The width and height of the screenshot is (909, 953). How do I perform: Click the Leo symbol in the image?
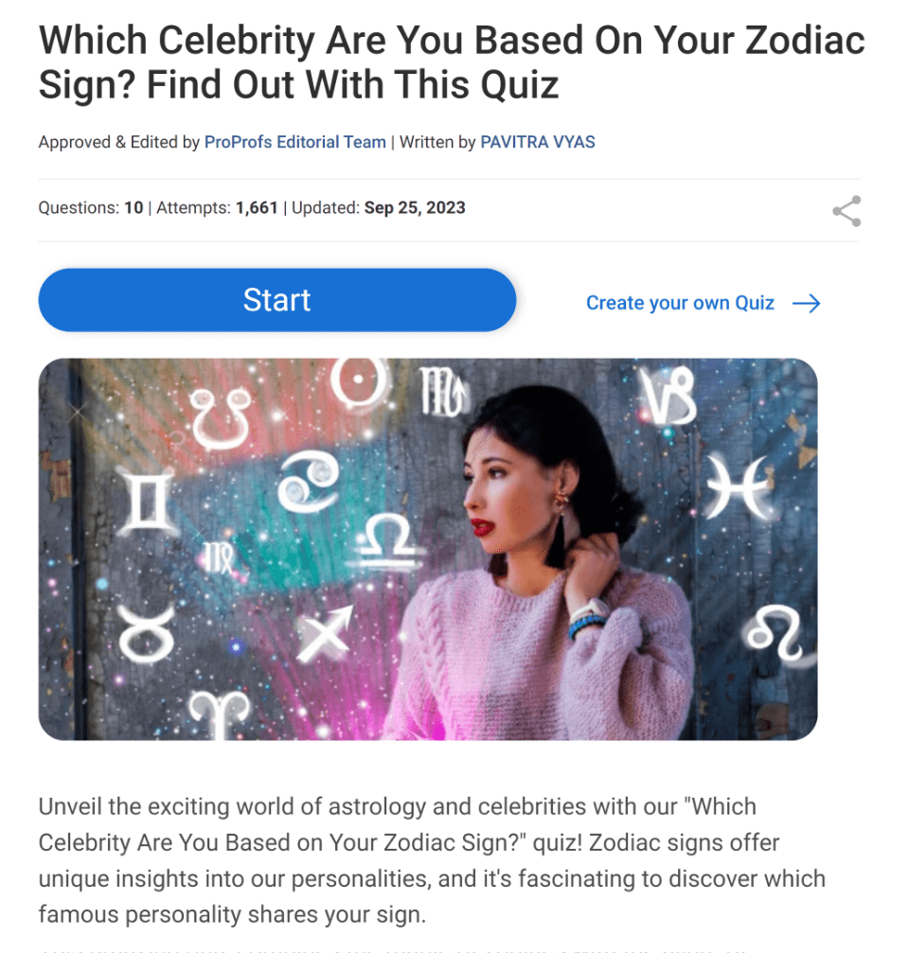[x=775, y=632]
